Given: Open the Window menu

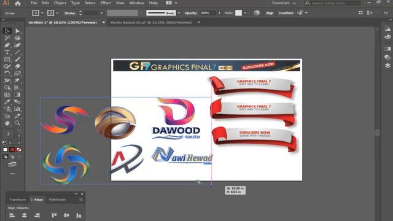Looking at the screenshot, I should coord(136,3).
